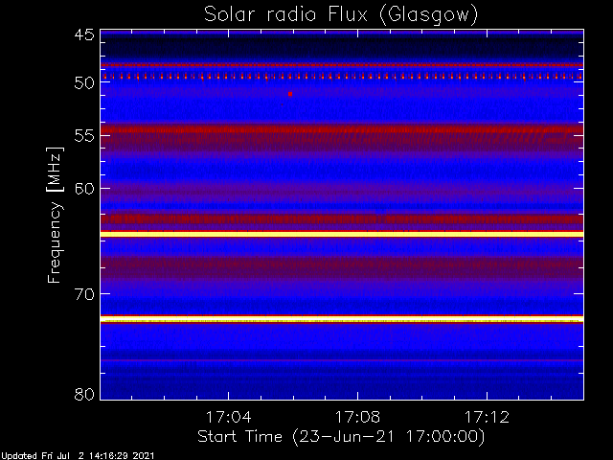This screenshot has width=613, height=460.
Task: Click the '50' frequency tick label
Action: pos(84,83)
